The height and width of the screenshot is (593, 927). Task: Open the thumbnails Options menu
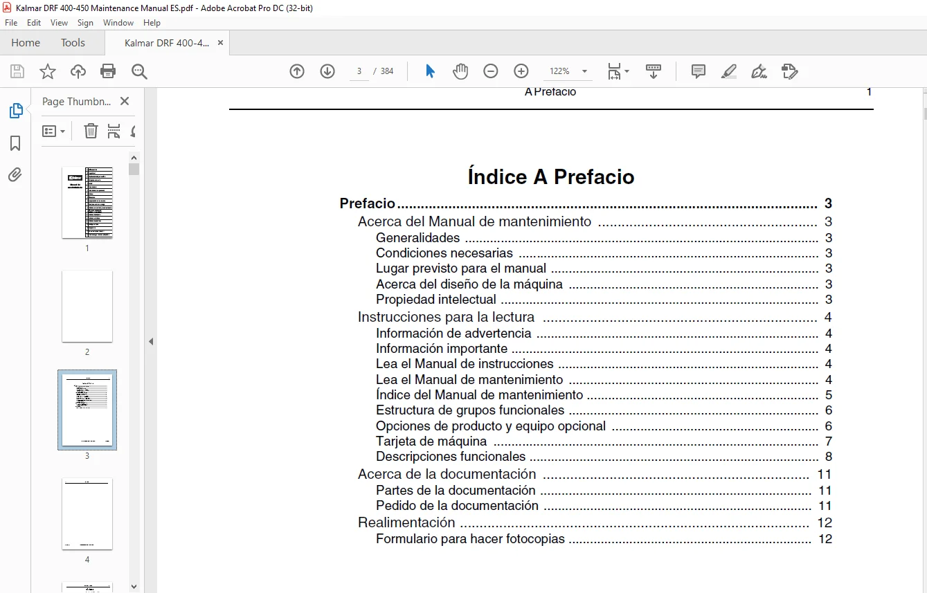tap(54, 131)
